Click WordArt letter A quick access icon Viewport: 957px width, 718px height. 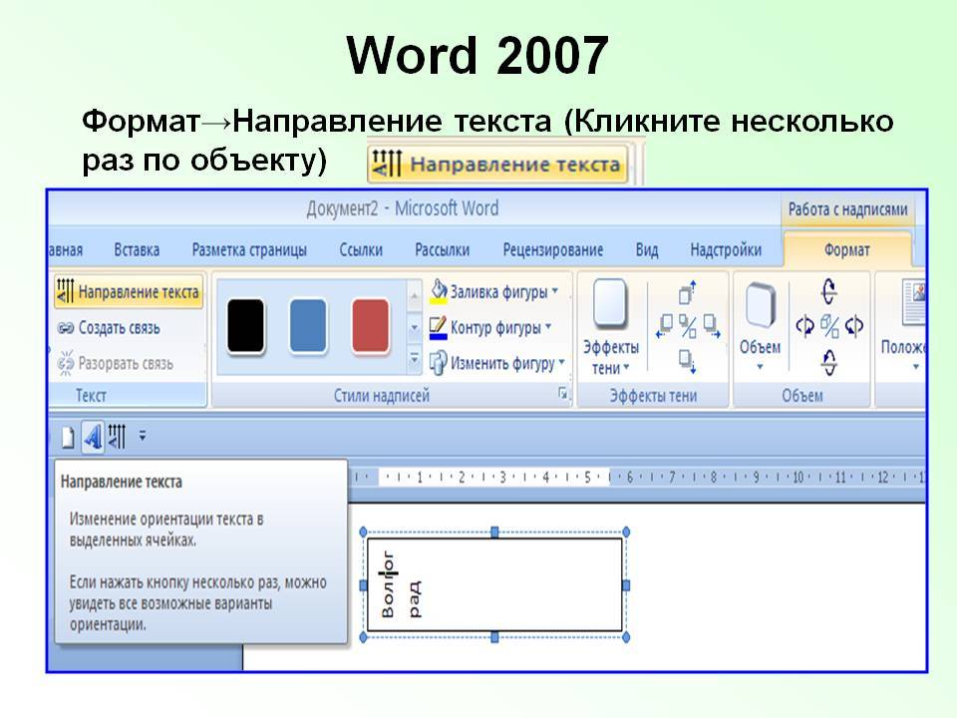[93, 437]
